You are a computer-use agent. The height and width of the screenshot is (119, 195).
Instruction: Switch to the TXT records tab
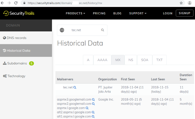(x=159, y=60)
